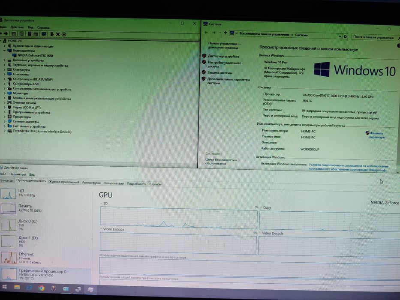The height and width of the screenshot is (300, 400).
Task: Collapse the Видеоадаптеры node
Action: [x=4, y=51]
